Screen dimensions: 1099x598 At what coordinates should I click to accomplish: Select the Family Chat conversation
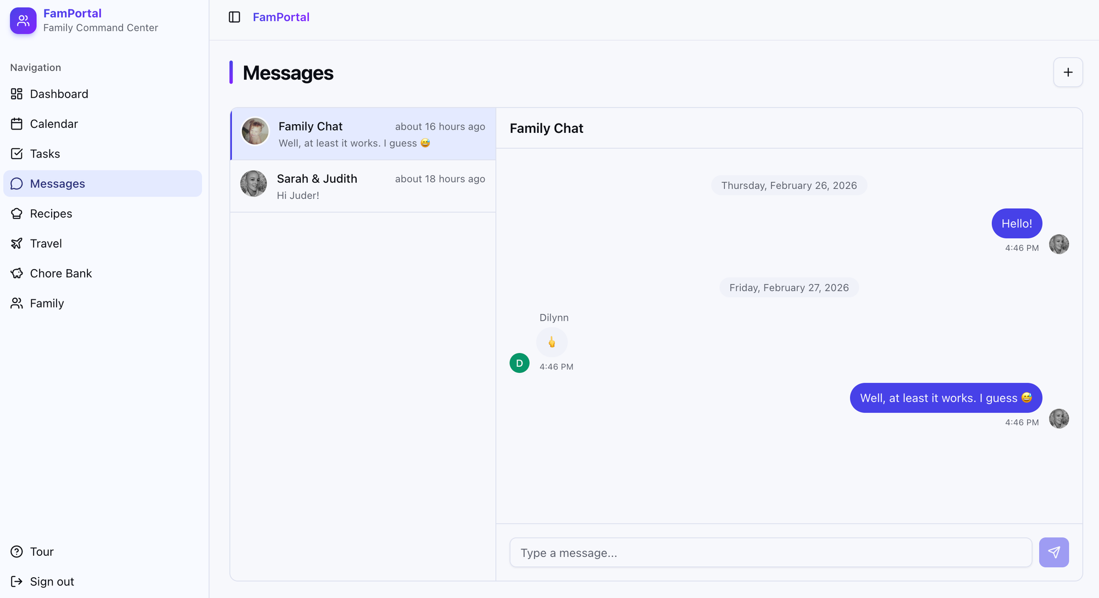pyautogui.click(x=363, y=134)
